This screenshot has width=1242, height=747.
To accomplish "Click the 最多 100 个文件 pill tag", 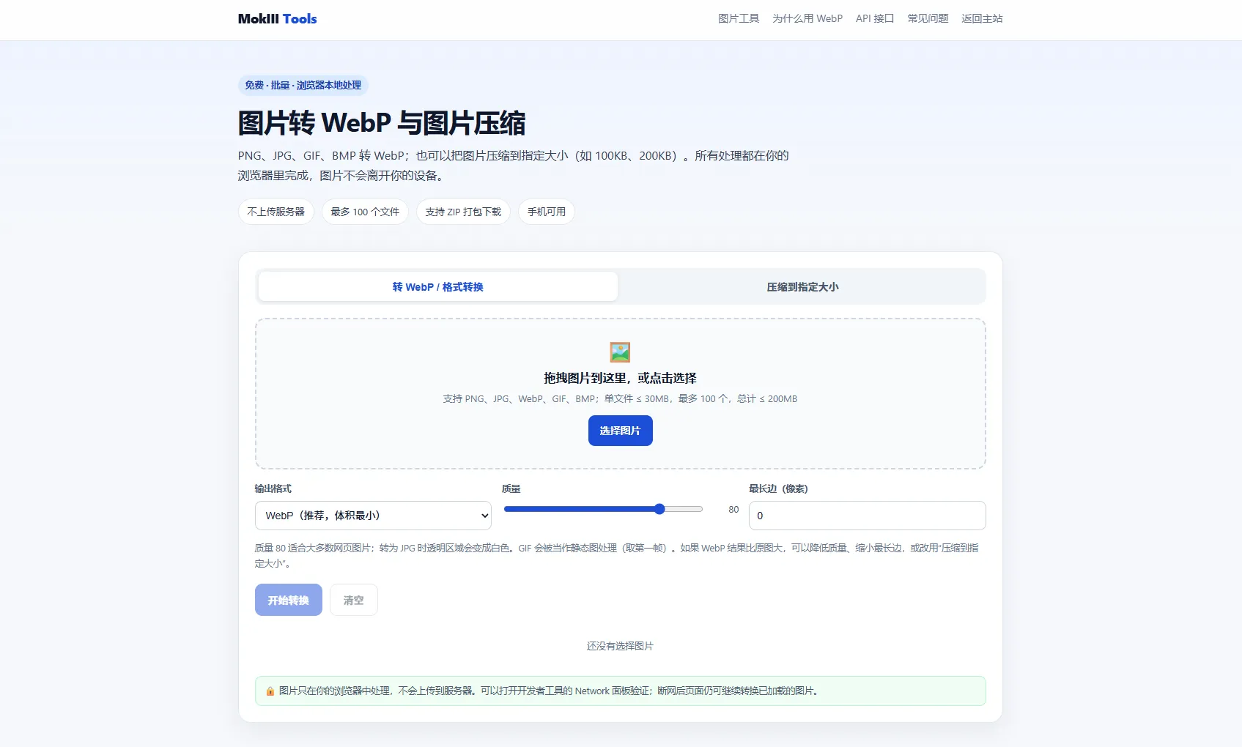I will [x=365, y=212].
